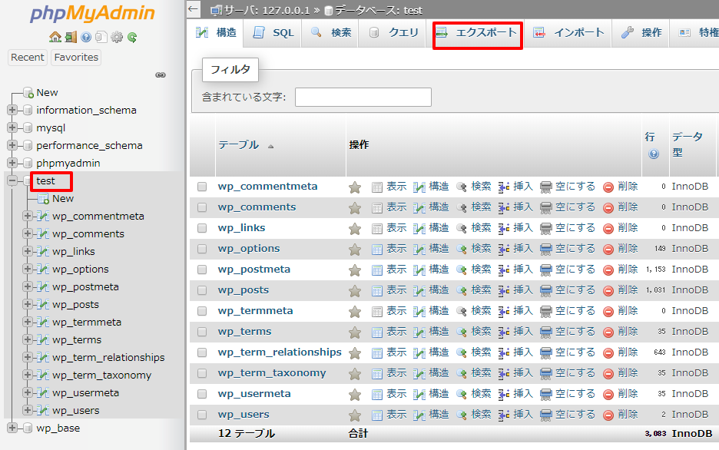Switch to the SQL tab
Viewport: 719px width, 450px height.
(x=274, y=33)
